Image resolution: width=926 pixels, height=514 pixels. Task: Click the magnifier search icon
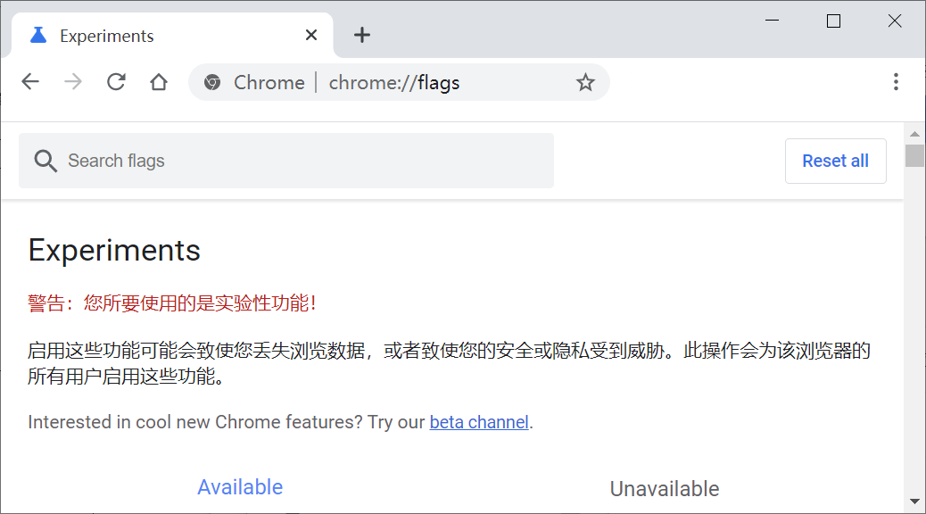[45, 161]
